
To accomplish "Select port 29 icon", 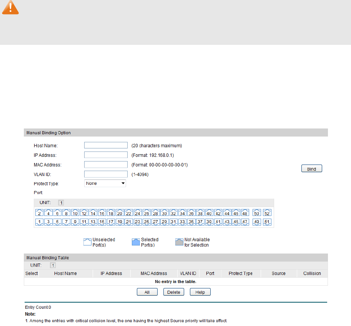I will pos(165,222).
